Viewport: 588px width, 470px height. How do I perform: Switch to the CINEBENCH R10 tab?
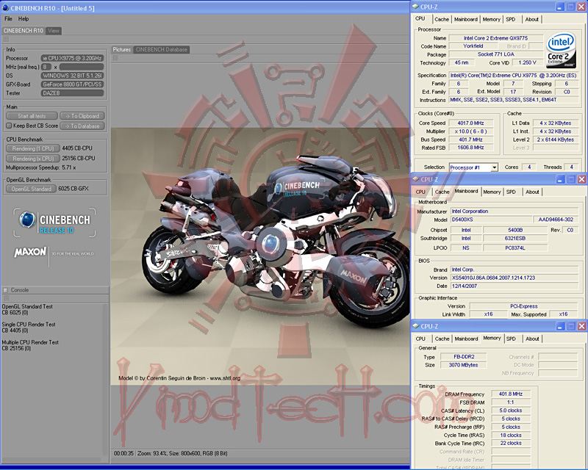pyautogui.click(x=24, y=31)
